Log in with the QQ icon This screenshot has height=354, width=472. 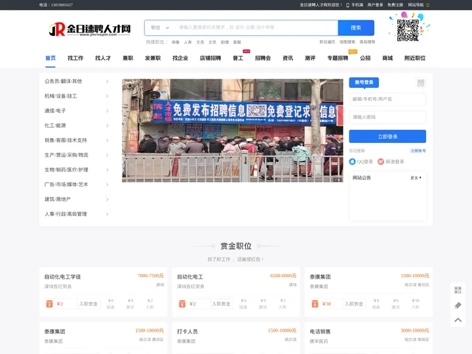pyautogui.click(x=352, y=162)
